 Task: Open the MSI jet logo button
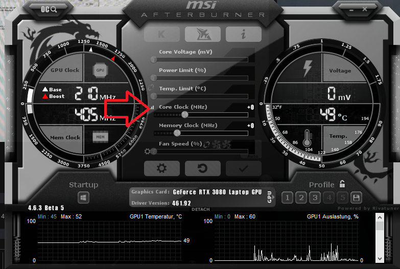click(202, 34)
